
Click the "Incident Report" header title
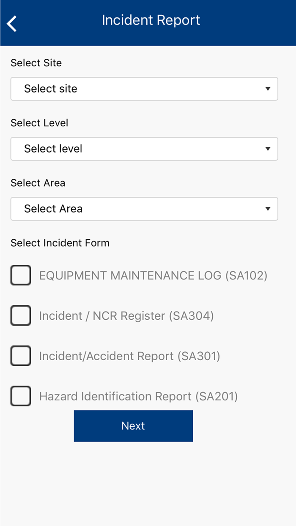pos(151,20)
